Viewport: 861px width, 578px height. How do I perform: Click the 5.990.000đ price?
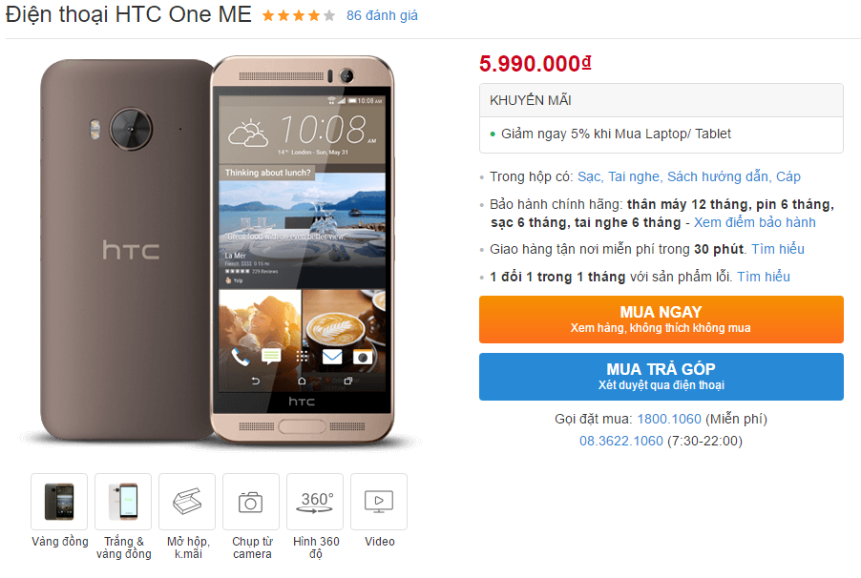[535, 64]
